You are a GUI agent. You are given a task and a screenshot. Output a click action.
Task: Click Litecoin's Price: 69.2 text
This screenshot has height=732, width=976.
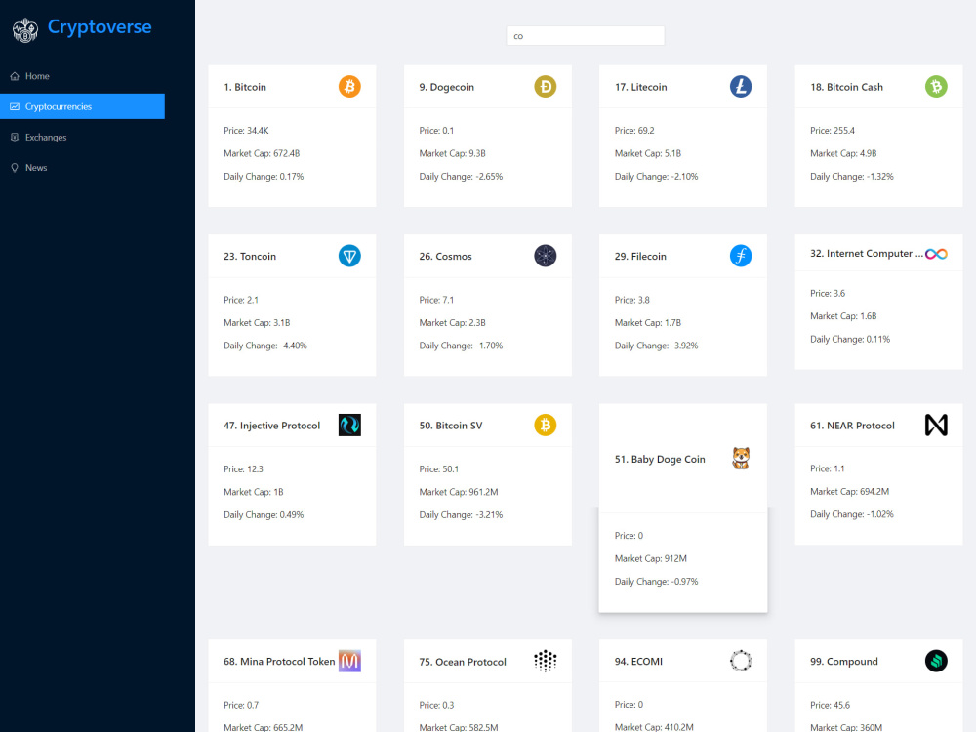tap(634, 131)
